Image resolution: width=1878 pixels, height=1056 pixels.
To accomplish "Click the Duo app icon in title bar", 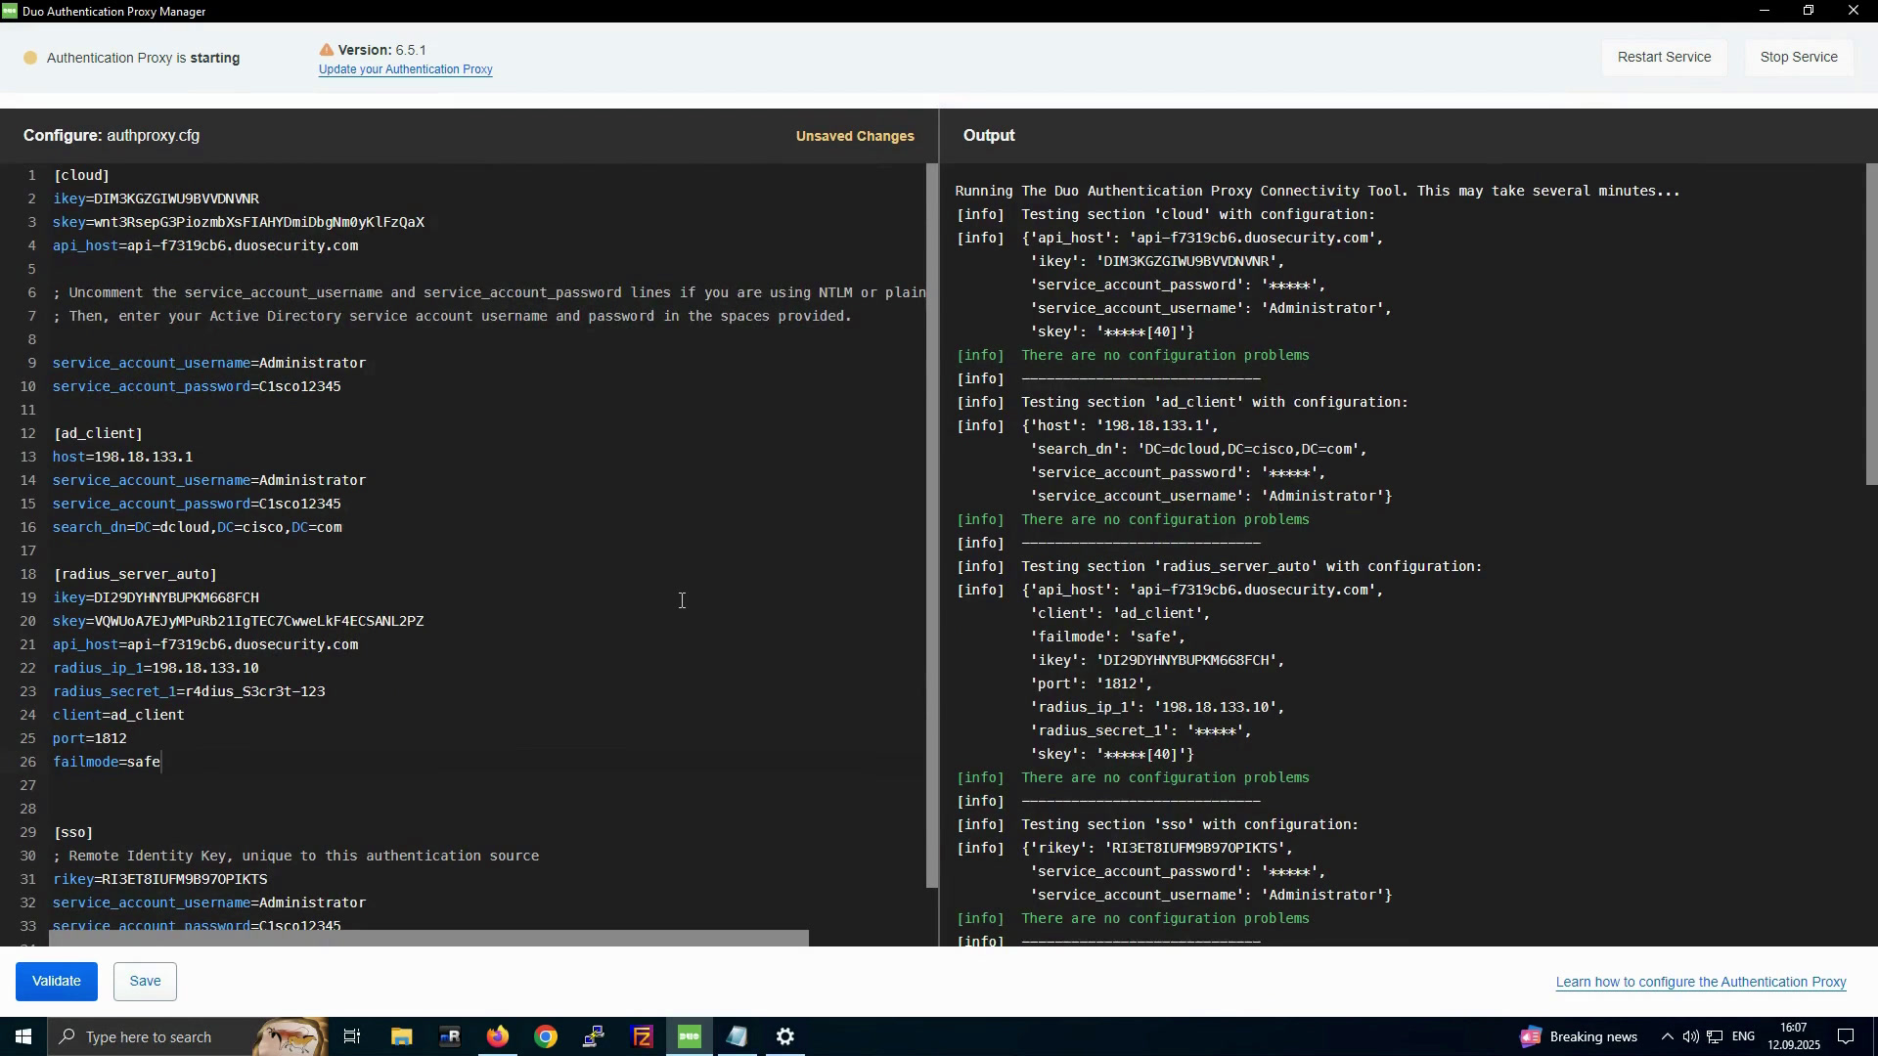I will (10, 11).
